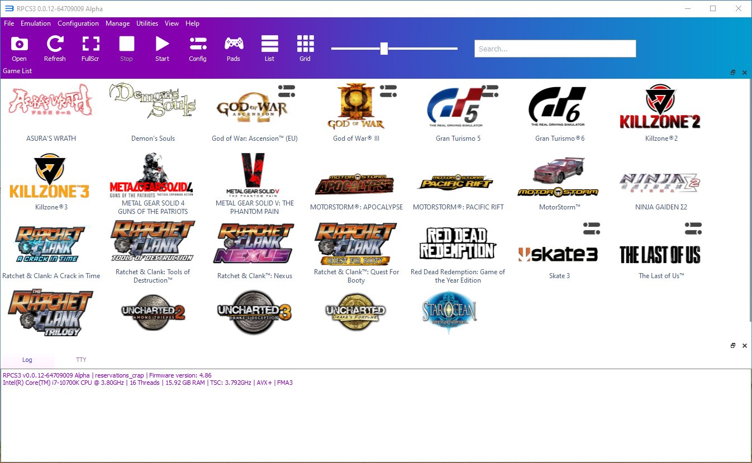This screenshot has width=752, height=463.
Task: Undock the Game List panel
Action: 732,73
